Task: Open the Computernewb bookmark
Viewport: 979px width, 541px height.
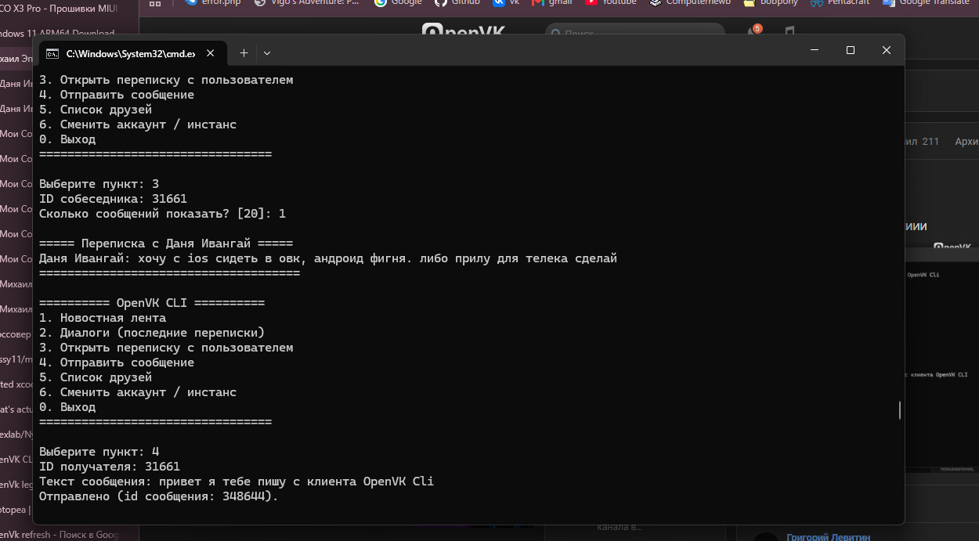Action: point(690,2)
